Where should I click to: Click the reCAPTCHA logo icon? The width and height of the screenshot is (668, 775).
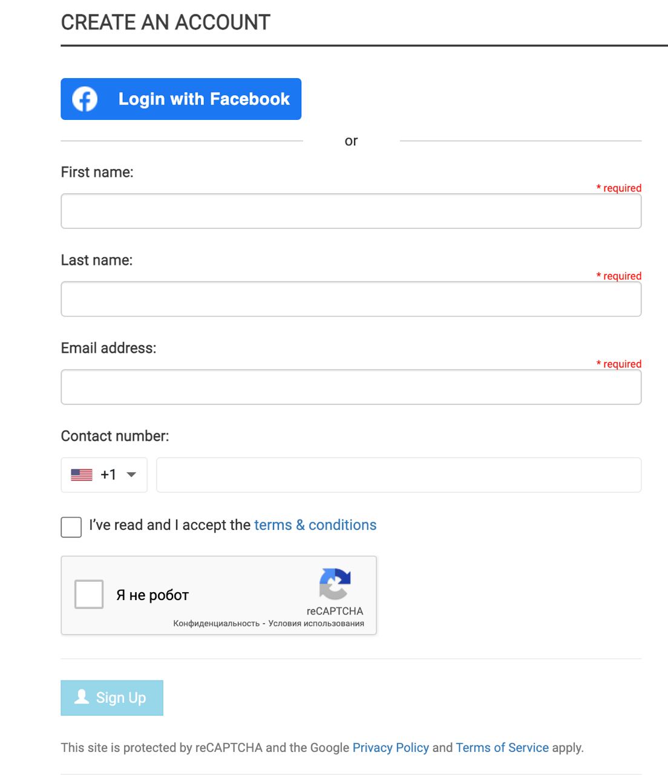[x=335, y=585]
